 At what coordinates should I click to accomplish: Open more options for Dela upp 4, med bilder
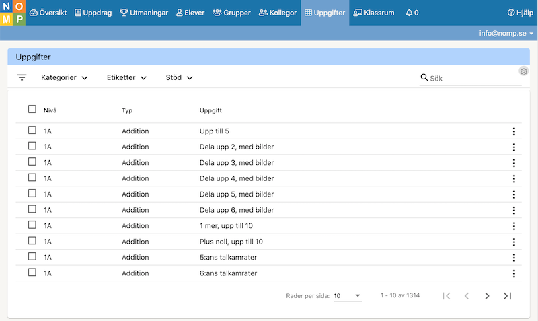point(514,178)
